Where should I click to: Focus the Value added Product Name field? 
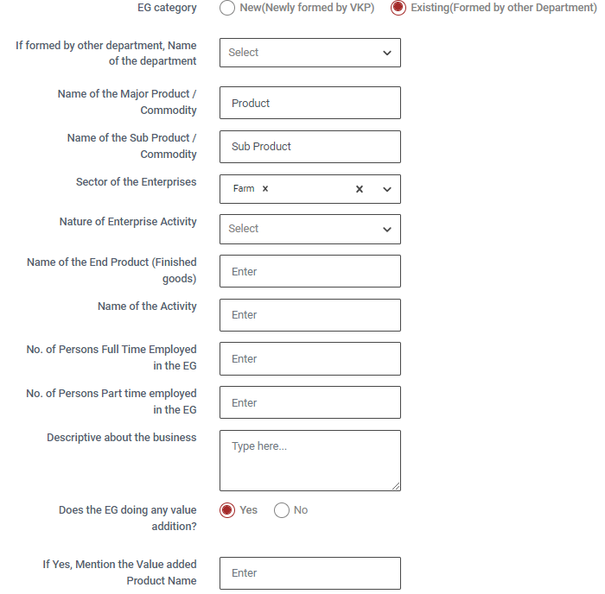[310, 573]
